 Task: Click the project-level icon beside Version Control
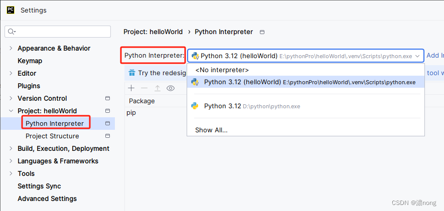coord(107,98)
